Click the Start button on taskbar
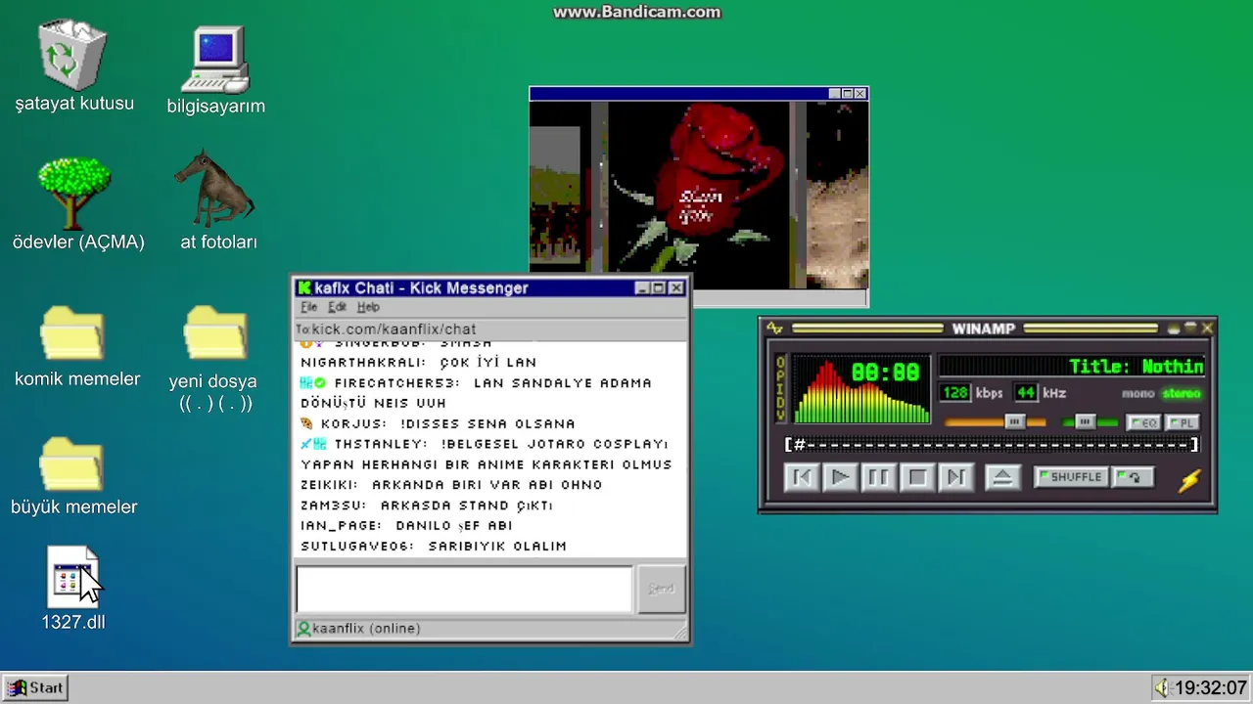Viewport: 1253px width, 704px height. 35,687
